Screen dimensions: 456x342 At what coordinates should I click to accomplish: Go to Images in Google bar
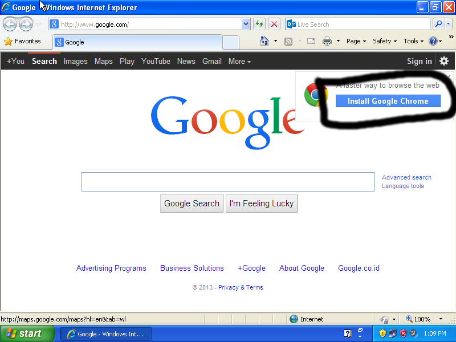coord(75,61)
